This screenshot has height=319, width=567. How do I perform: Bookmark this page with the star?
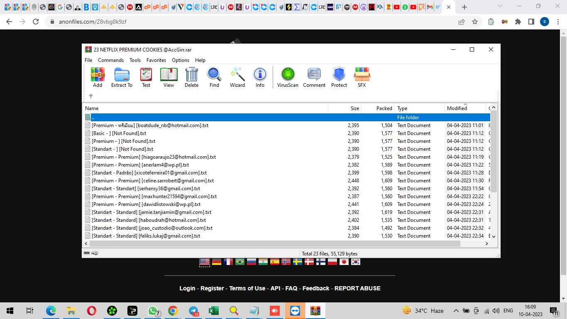pyautogui.click(x=475, y=22)
